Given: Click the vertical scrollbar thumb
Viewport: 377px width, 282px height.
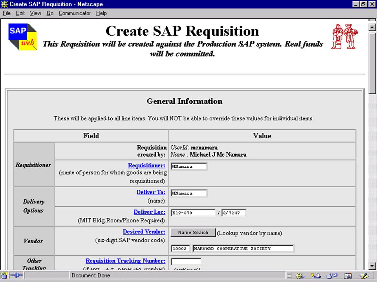Looking at the screenshot, I should [372, 63].
